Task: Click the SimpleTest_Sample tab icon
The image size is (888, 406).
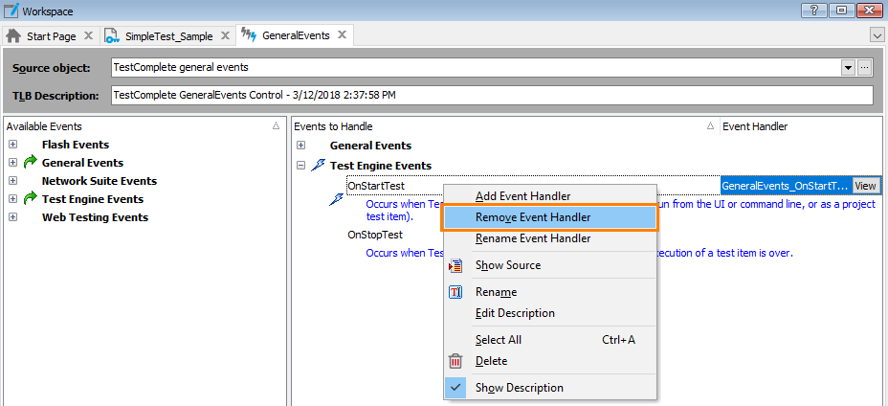Action: click(x=112, y=35)
